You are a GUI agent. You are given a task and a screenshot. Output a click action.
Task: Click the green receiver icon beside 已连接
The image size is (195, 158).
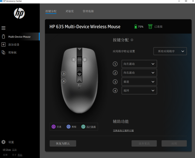click(150, 27)
